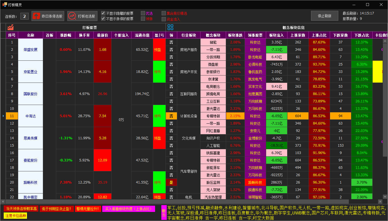This screenshot has height=221, width=388.
Task: Enable the 集合竞价精选 checkbox
Action: (164, 13)
